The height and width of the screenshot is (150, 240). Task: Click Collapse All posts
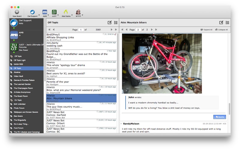[221, 30]
